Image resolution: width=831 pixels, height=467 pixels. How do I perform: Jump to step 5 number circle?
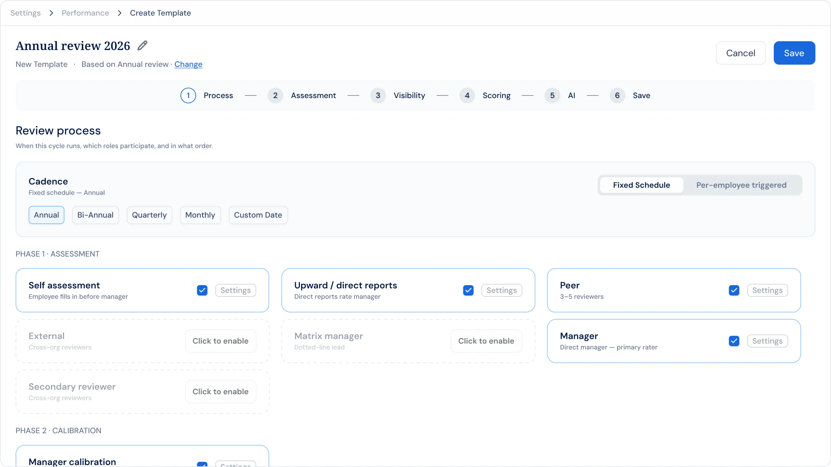click(x=552, y=95)
